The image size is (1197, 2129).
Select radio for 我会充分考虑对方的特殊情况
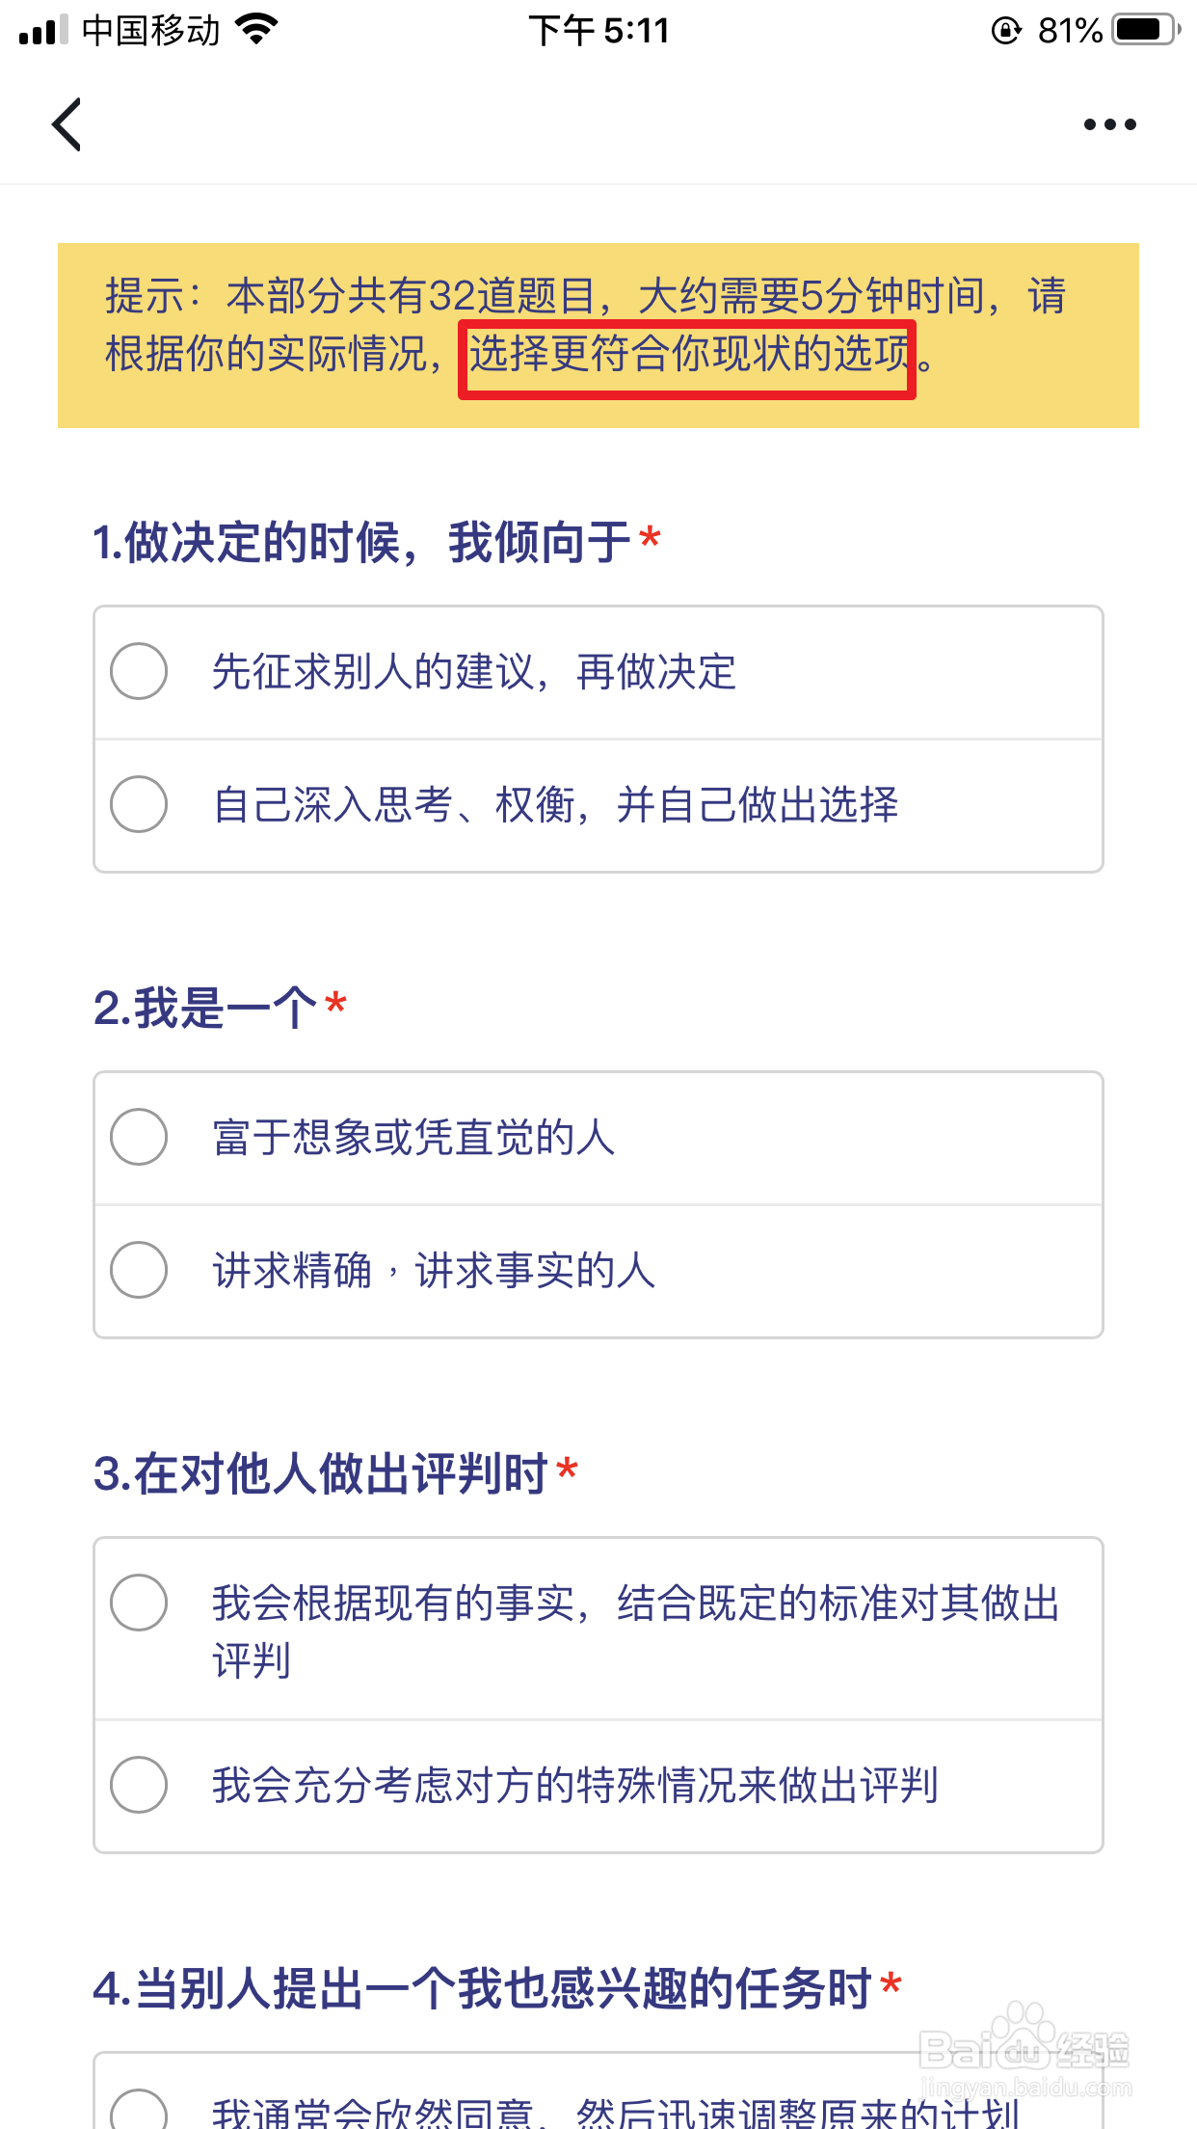coord(139,1785)
